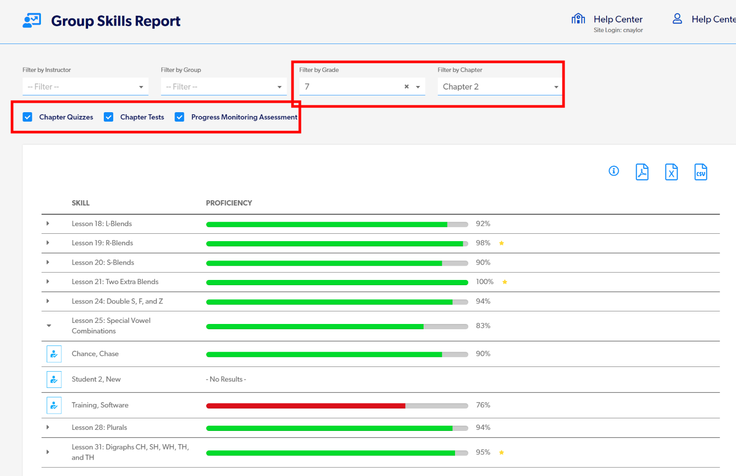The image size is (736, 476).
Task: Click the Site Login: cnaylor label
Action: pos(619,30)
